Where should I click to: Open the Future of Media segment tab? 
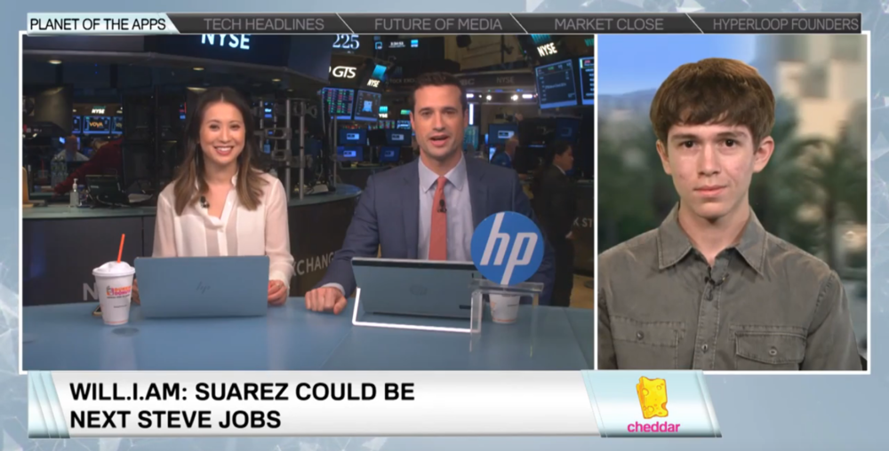tap(437, 24)
